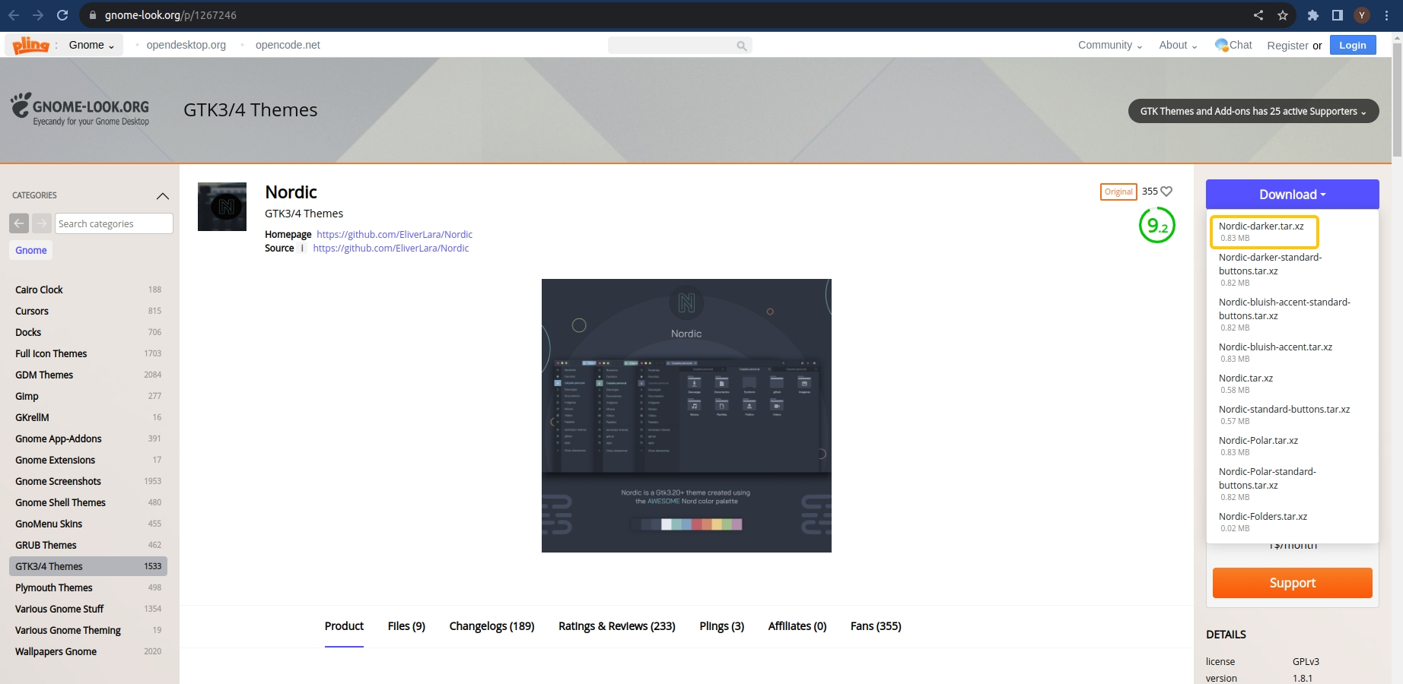Toggle the Download dropdown button
Viewport: 1403px width, 684px height.
pos(1292,195)
